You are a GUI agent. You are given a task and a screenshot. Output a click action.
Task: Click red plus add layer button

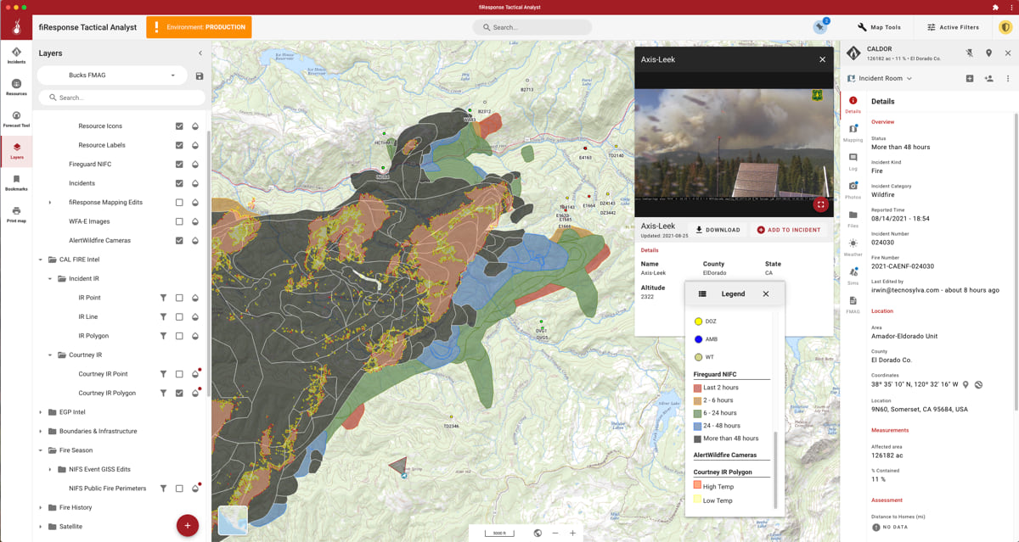pyautogui.click(x=187, y=525)
